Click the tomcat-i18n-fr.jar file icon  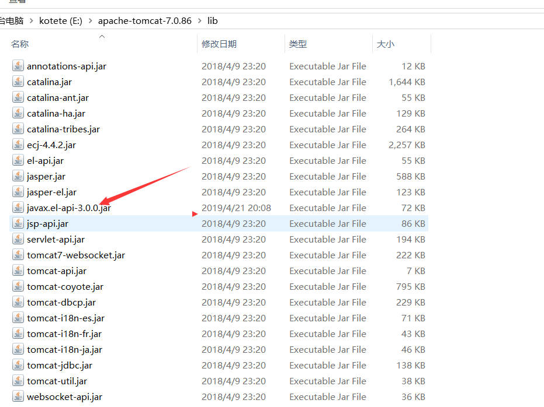(18, 334)
